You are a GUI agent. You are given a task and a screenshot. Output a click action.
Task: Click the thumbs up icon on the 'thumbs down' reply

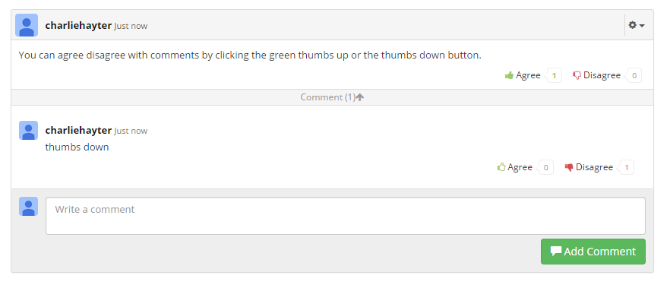click(x=501, y=167)
